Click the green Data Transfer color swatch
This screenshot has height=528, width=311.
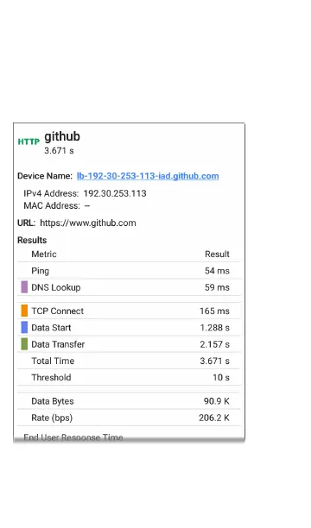pos(24,344)
